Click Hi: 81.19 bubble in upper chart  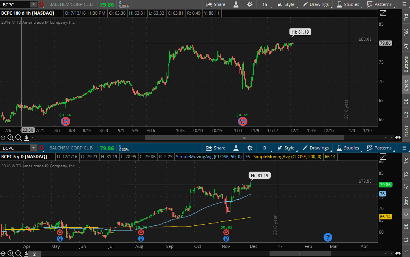(x=300, y=32)
